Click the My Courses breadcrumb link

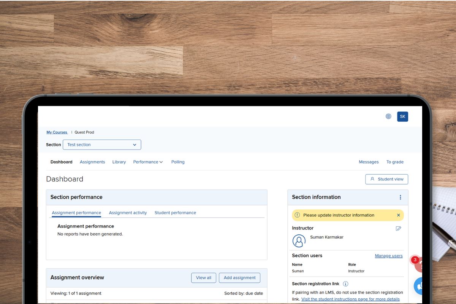(x=57, y=132)
